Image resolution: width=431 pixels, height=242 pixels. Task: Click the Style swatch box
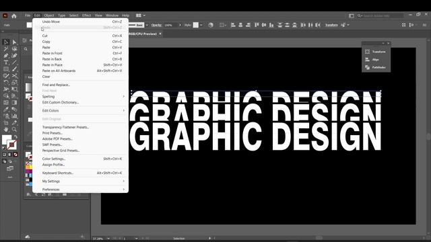coord(196,25)
